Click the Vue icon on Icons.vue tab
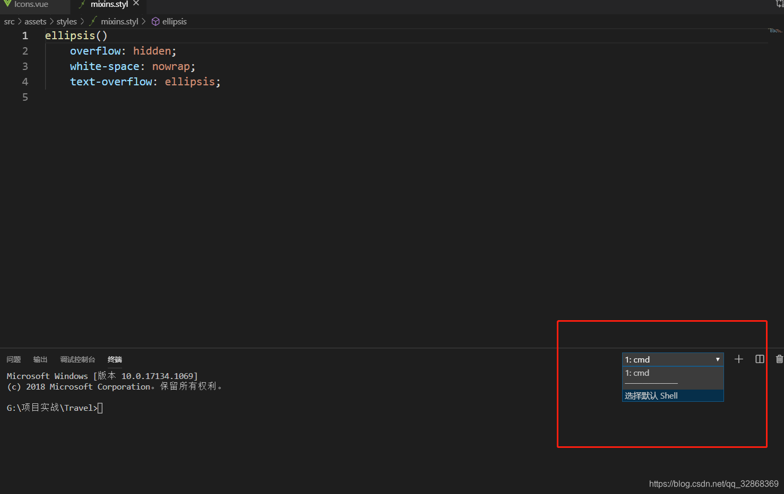The width and height of the screenshot is (784, 494). [x=7, y=4]
